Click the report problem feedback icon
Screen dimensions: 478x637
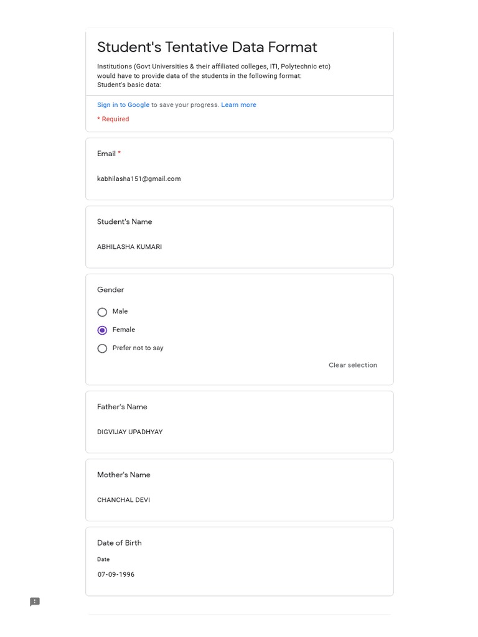pos(35,602)
